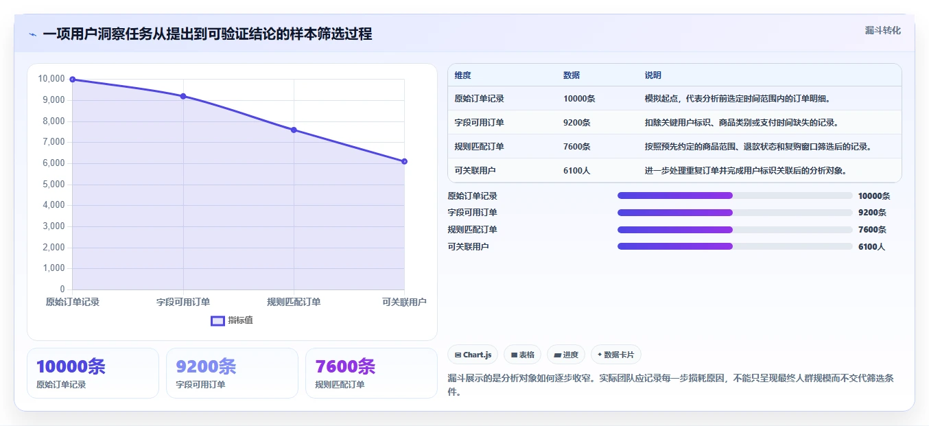Click the 9200条 value in the table

tap(577, 123)
